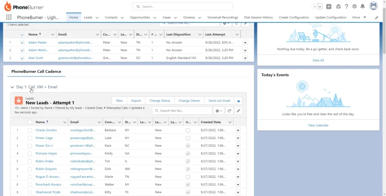The height and width of the screenshot is (196, 386).
Task: Open the Notifications bell icon
Action: tap(363, 7)
